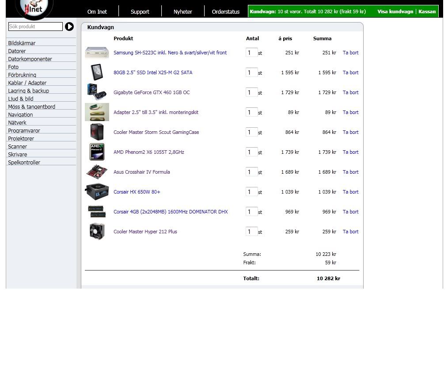448x373 pixels.
Task: Click the quantity field for Corsair 4GB DOMINATOR
Action: pos(251,212)
